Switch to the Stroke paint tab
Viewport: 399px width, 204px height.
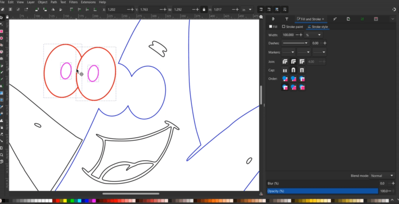(293, 27)
